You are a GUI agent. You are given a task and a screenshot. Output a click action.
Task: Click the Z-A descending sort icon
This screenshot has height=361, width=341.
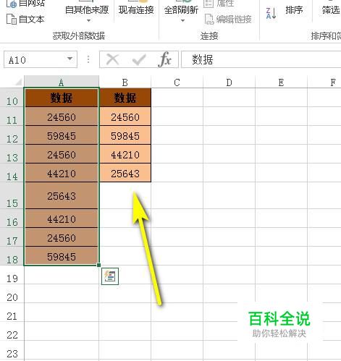click(271, 13)
